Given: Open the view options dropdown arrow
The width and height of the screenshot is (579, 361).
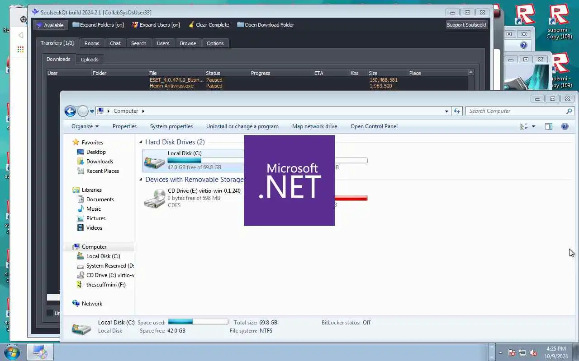Looking at the screenshot, I should pyautogui.click(x=533, y=126).
